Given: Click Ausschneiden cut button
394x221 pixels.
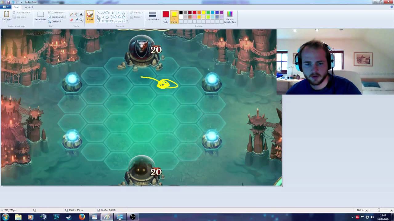Looking at the screenshot, I should point(22,13).
